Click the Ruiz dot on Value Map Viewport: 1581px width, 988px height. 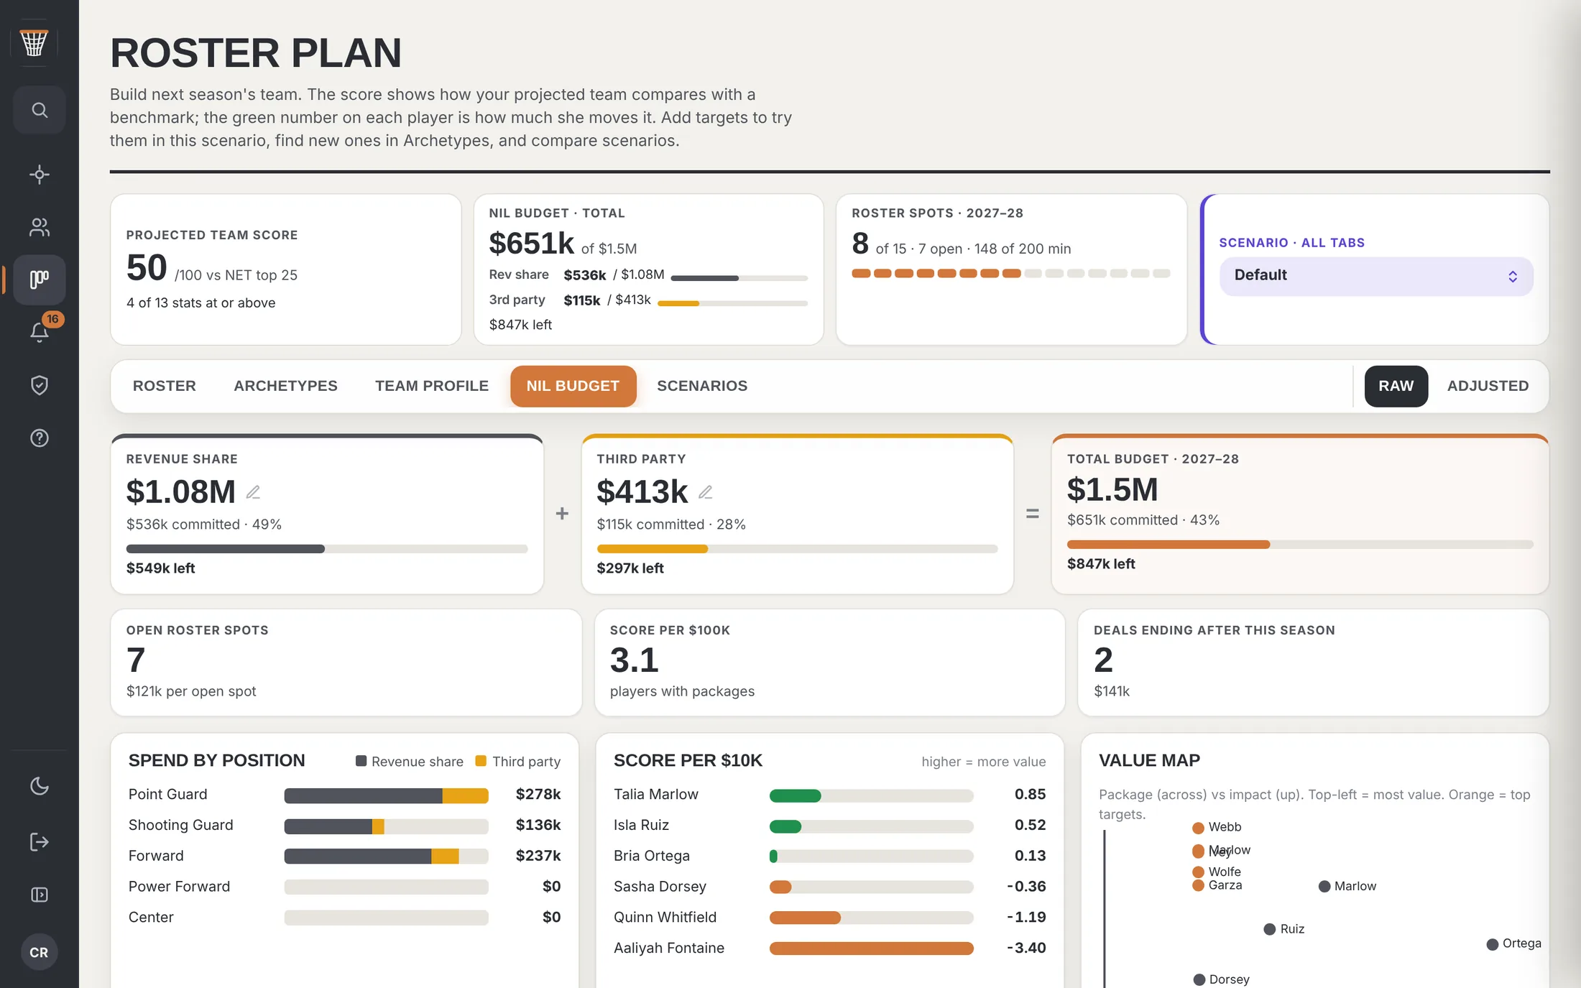pyautogui.click(x=1270, y=929)
